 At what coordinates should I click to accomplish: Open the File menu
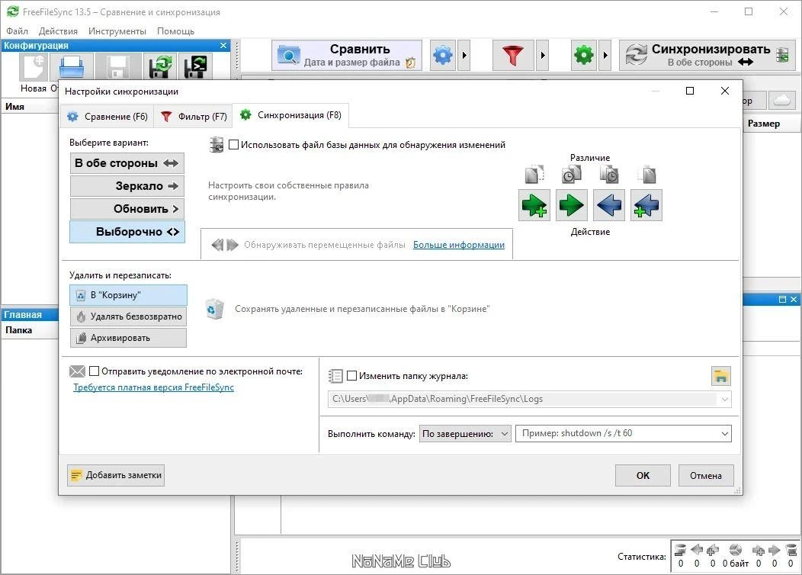18,31
